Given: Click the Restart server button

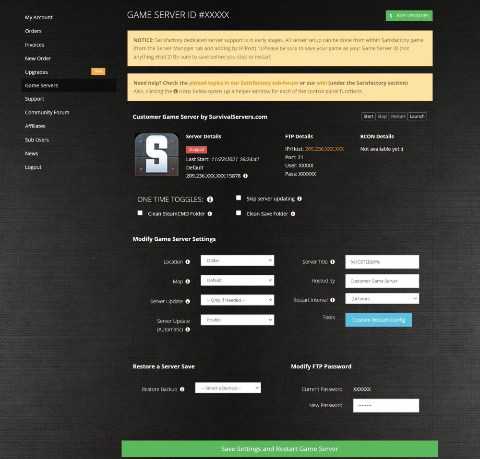Looking at the screenshot, I should [x=398, y=116].
